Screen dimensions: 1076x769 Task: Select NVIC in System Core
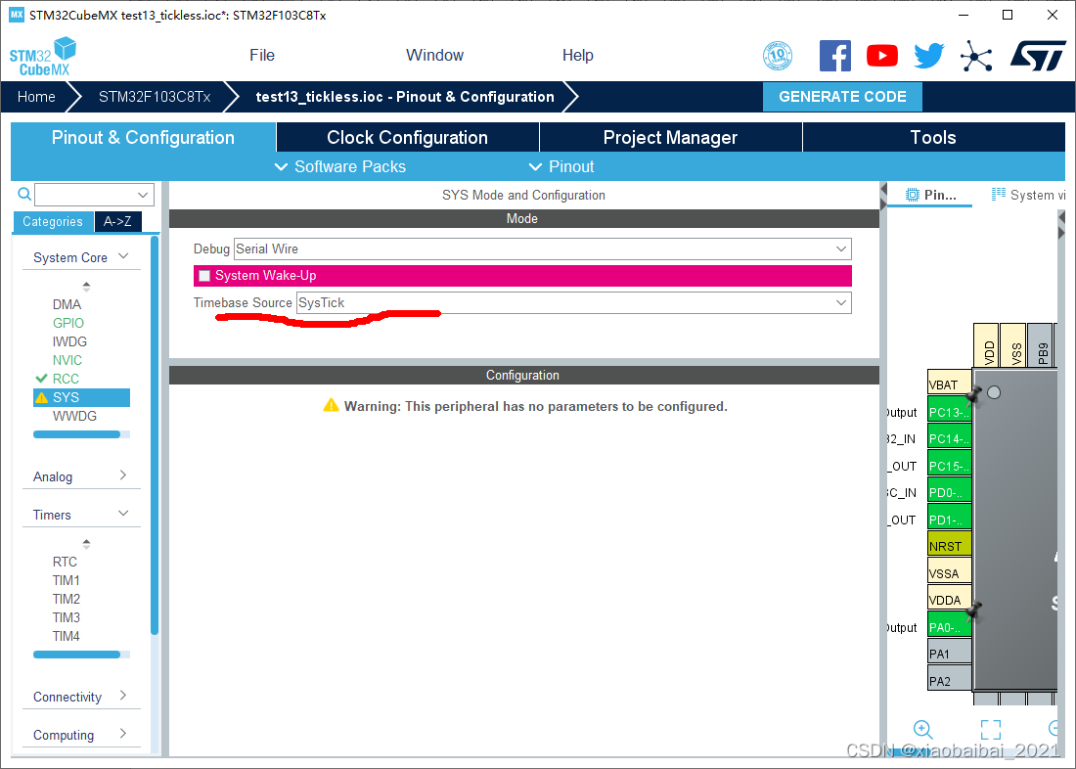pos(67,360)
